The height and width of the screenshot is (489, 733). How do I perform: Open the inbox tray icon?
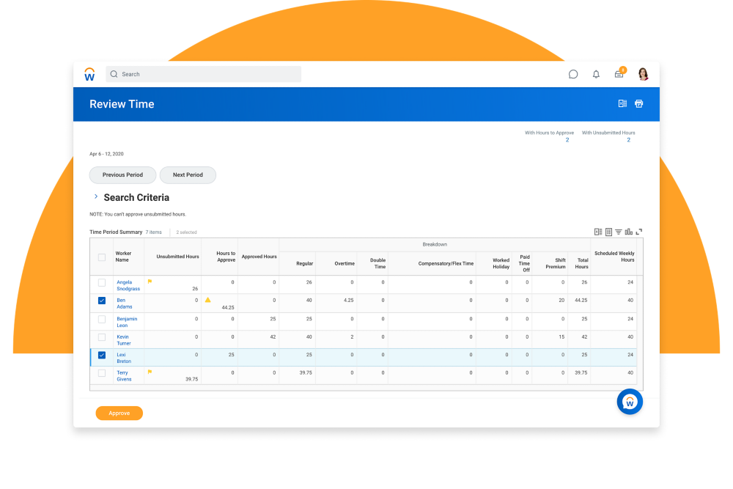click(x=619, y=74)
